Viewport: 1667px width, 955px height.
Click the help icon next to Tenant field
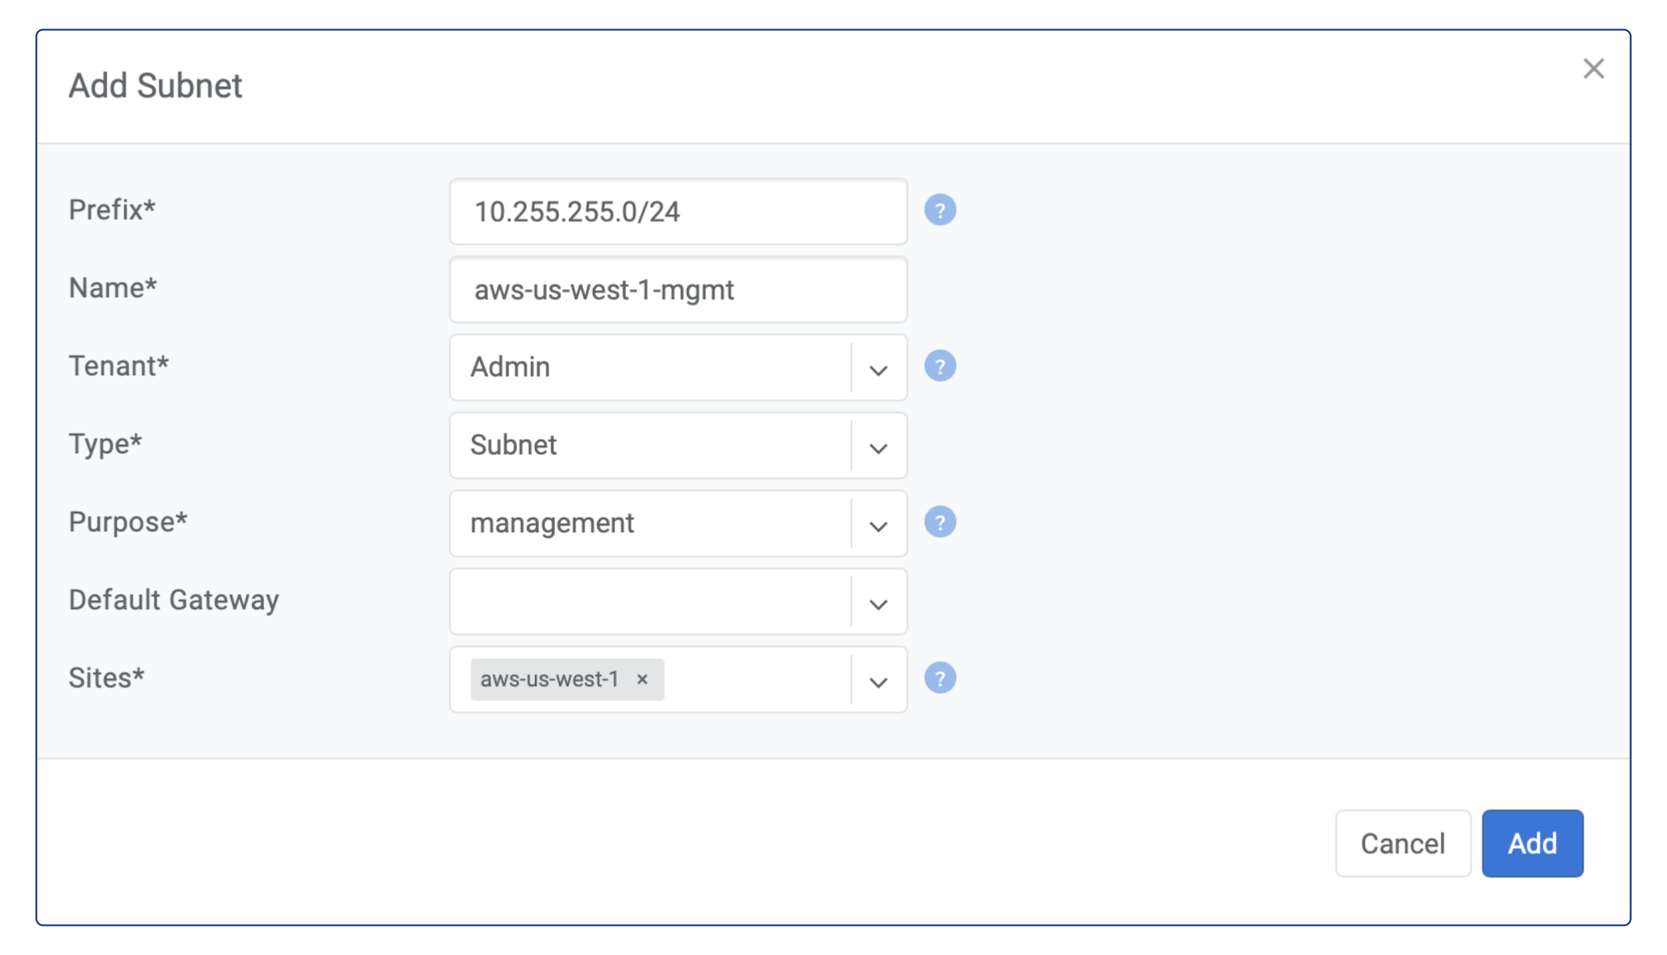coord(940,365)
